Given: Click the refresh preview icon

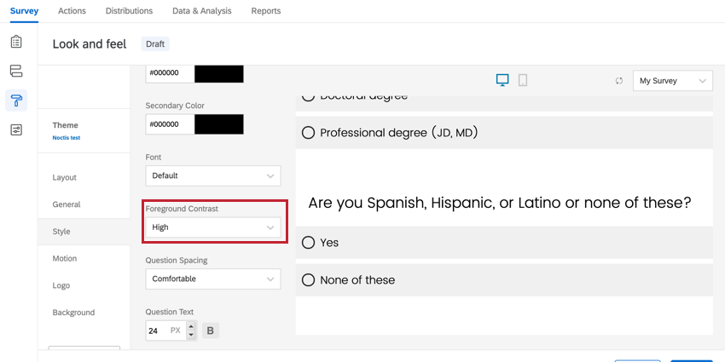Looking at the screenshot, I should (x=618, y=81).
